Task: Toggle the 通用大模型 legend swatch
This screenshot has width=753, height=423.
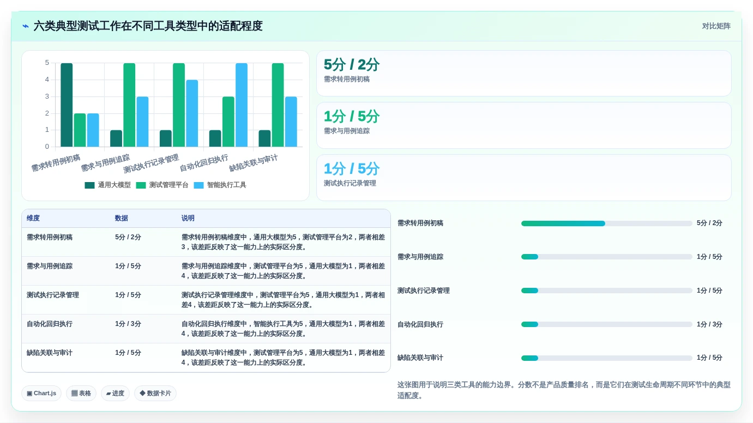Action: [x=89, y=185]
